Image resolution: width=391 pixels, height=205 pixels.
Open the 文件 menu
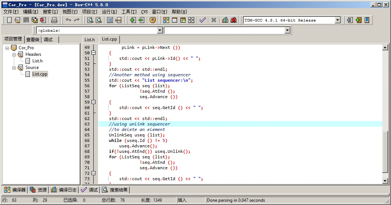point(11,12)
